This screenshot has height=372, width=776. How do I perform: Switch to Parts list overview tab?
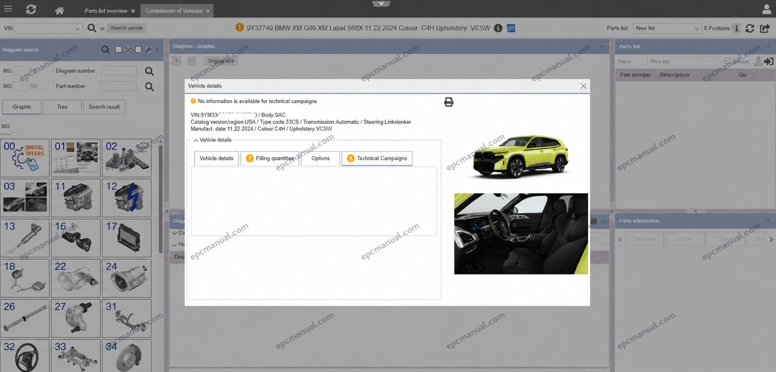coord(106,11)
